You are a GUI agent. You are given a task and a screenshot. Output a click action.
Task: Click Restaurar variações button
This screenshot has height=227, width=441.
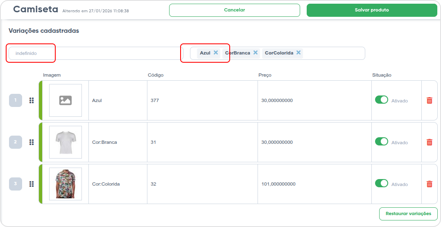(x=408, y=214)
